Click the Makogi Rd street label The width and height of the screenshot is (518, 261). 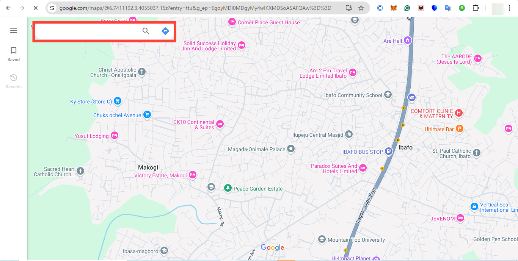tap(220, 216)
